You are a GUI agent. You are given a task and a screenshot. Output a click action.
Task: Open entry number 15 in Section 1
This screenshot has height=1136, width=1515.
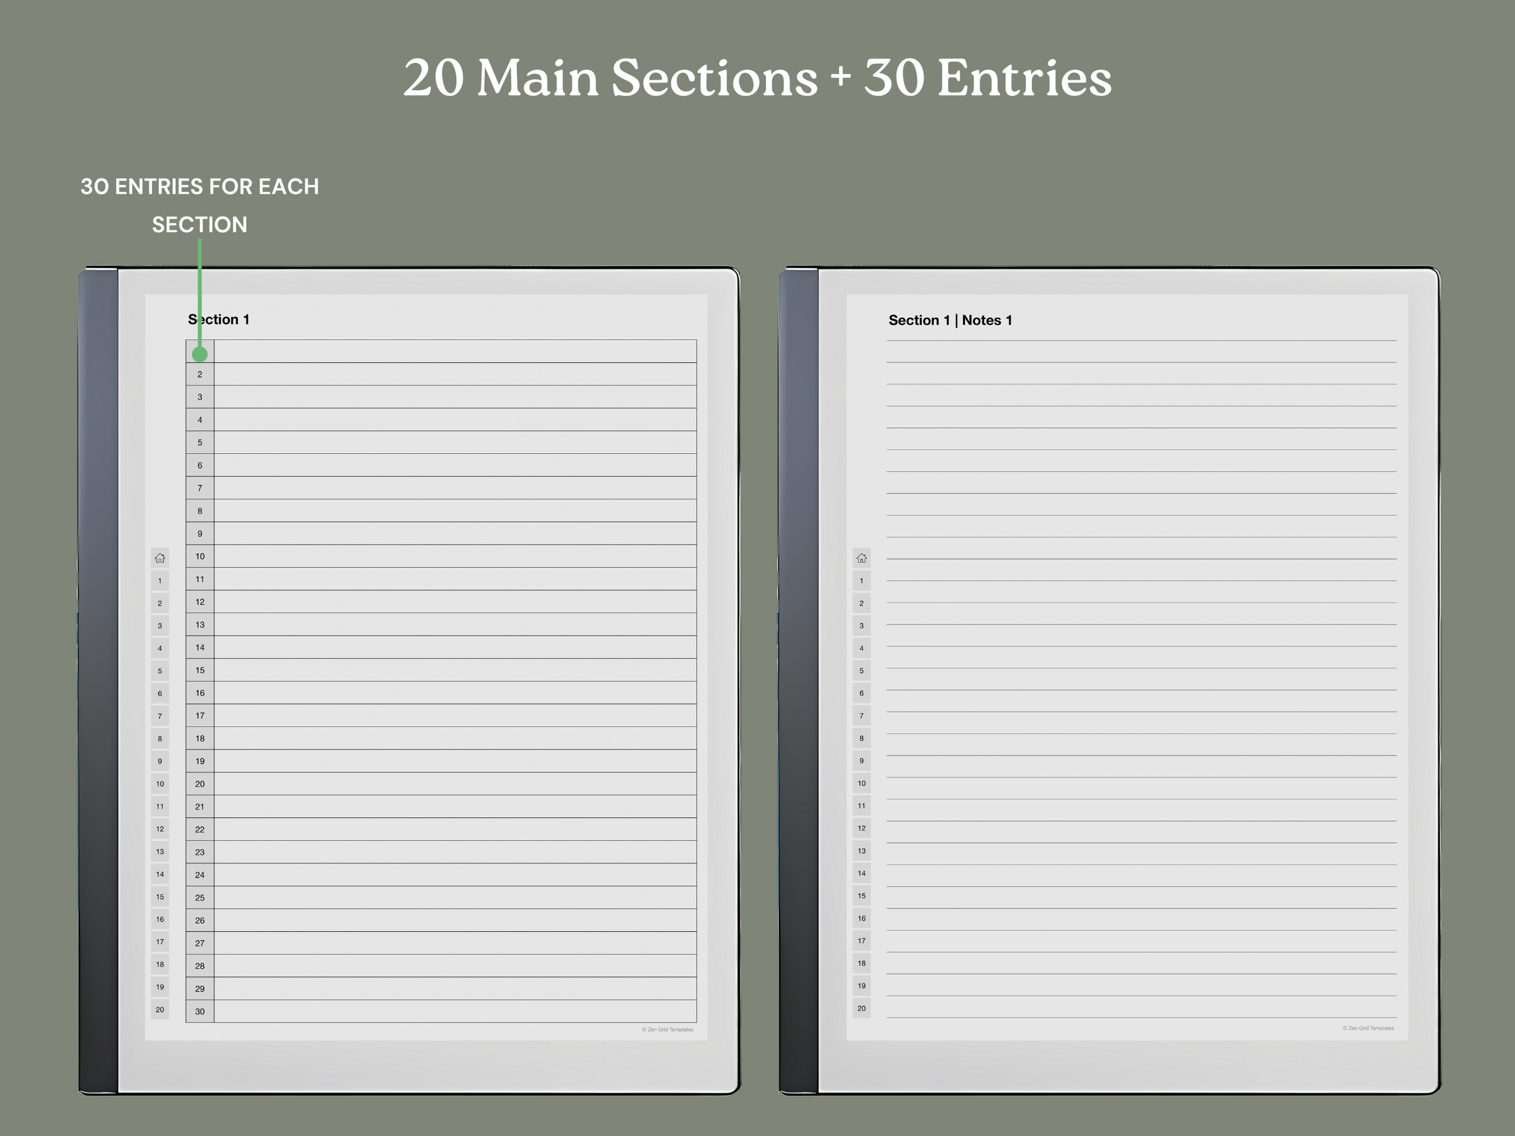coord(200,670)
